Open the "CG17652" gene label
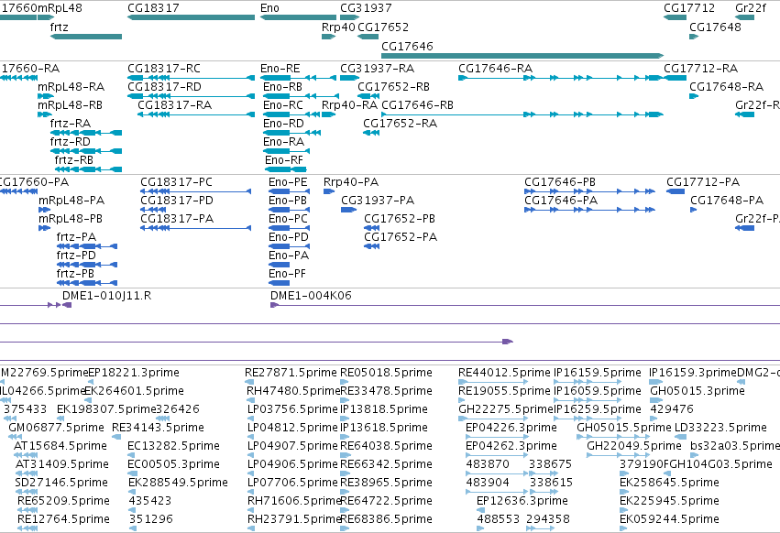 (383, 27)
